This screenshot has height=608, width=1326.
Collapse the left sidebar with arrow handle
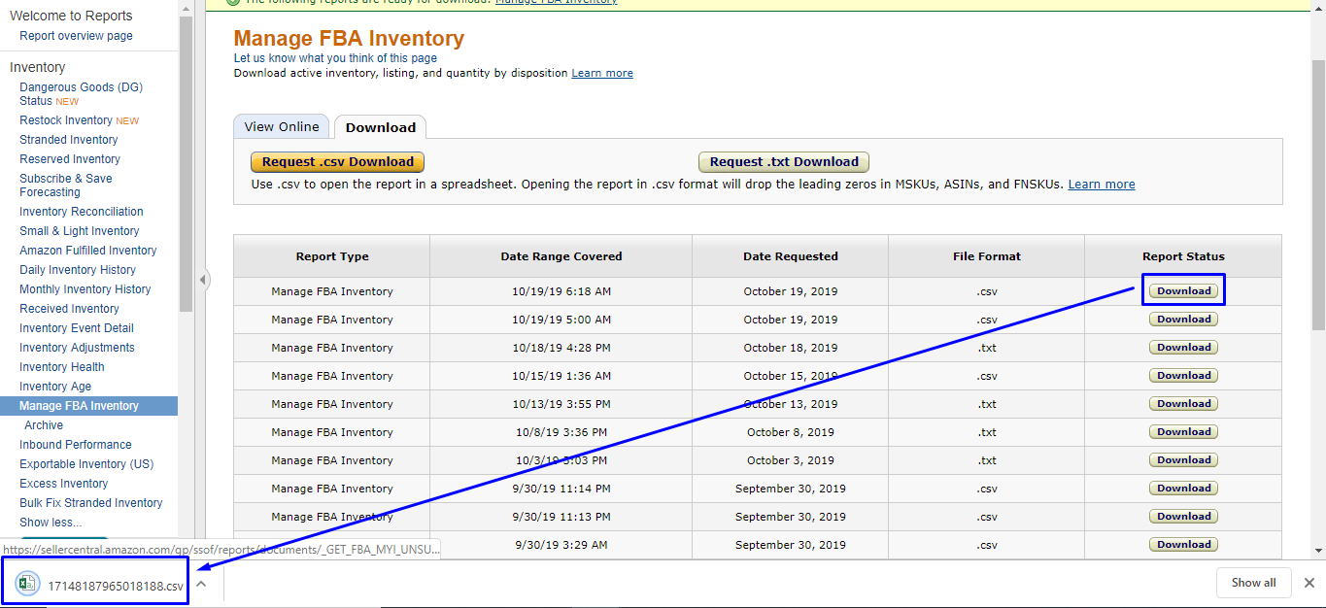click(x=203, y=280)
